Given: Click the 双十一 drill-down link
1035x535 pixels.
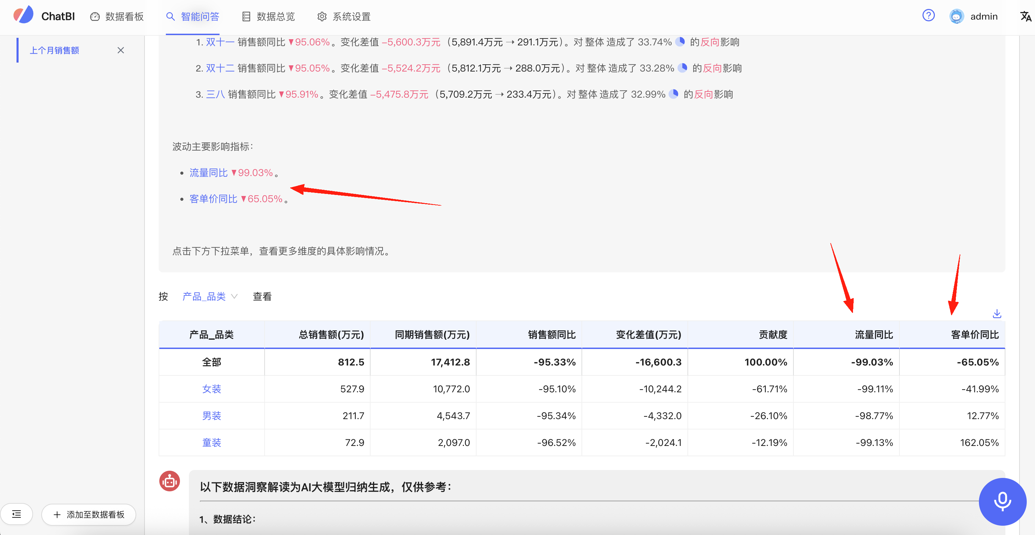Looking at the screenshot, I should (220, 42).
